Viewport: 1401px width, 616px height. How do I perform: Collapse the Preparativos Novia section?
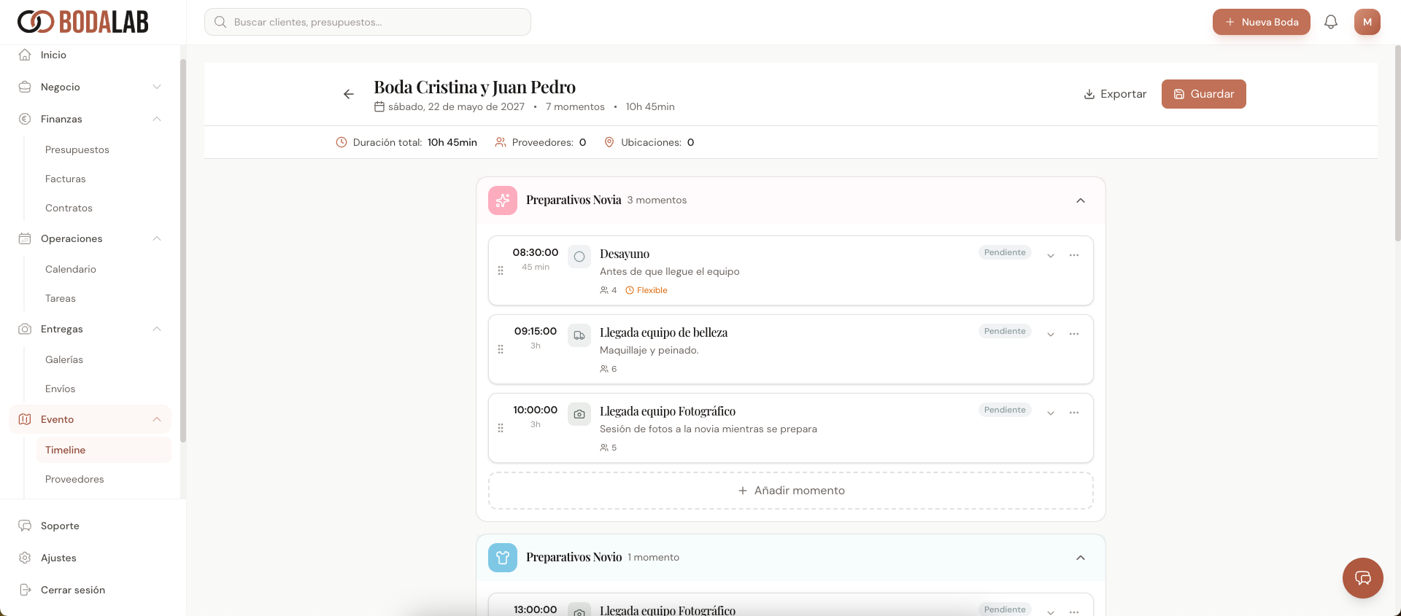pos(1081,200)
